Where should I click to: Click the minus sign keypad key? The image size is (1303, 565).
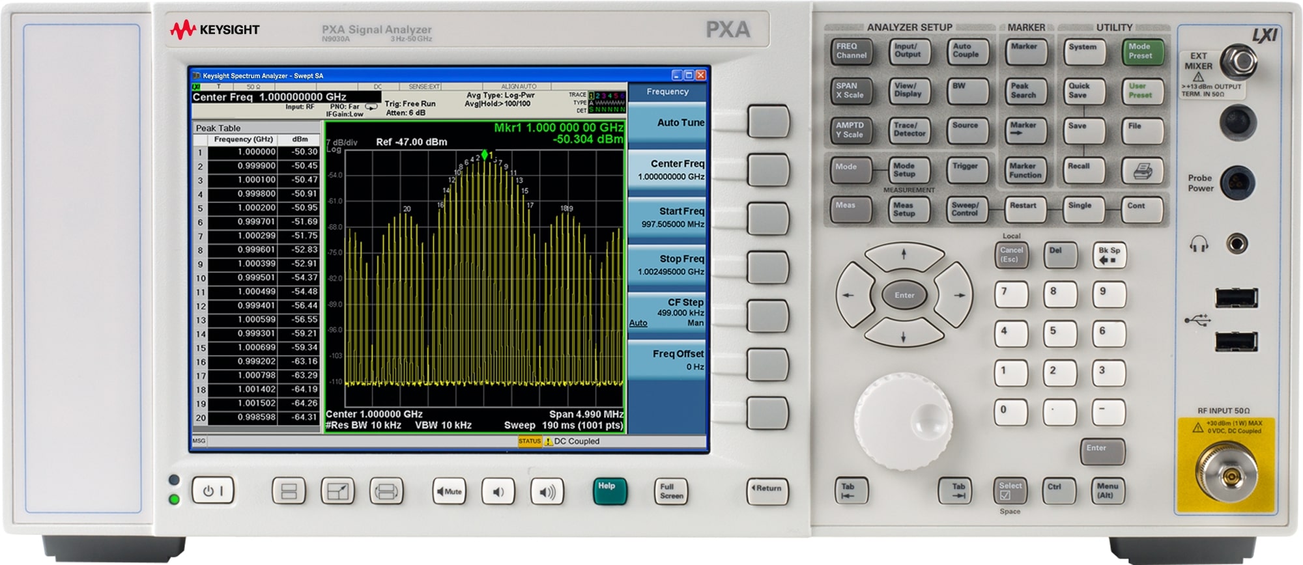pyautogui.click(x=1109, y=412)
